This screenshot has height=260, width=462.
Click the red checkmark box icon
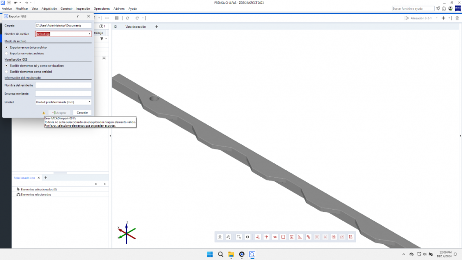(x=333, y=237)
